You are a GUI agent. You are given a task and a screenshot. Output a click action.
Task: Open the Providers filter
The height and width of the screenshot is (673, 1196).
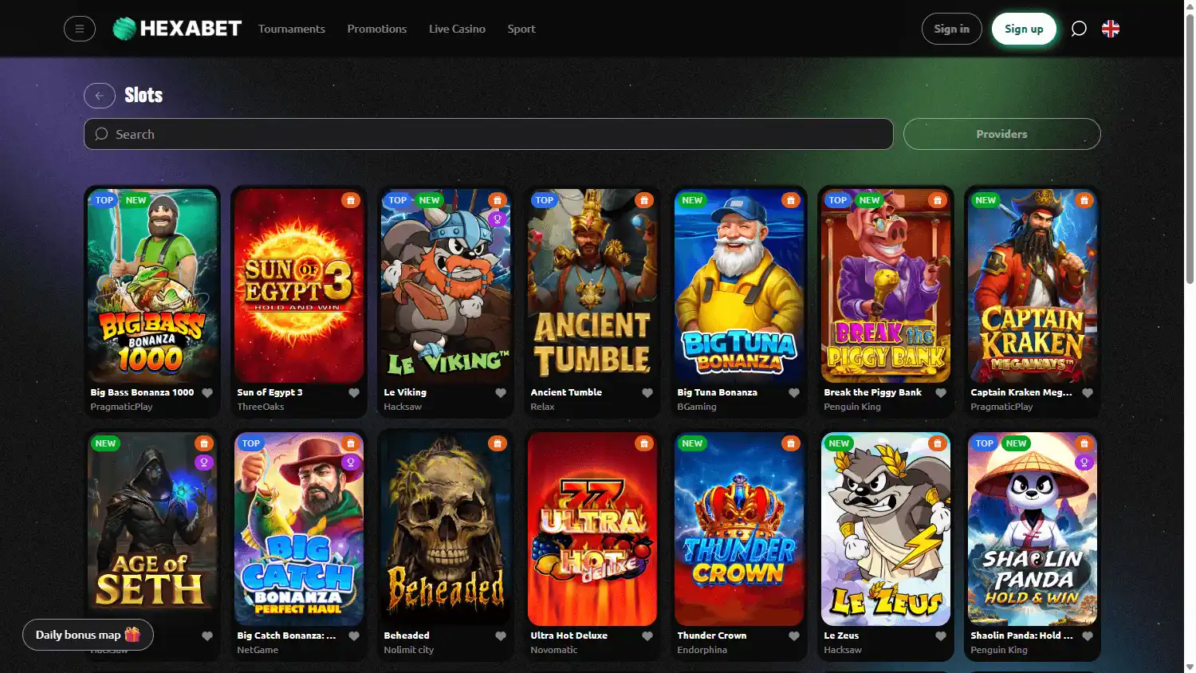point(1001,134)
